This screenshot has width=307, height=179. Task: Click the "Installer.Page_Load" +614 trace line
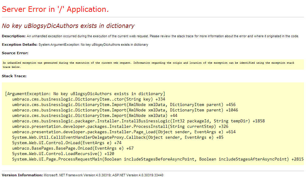coord(124,132)
